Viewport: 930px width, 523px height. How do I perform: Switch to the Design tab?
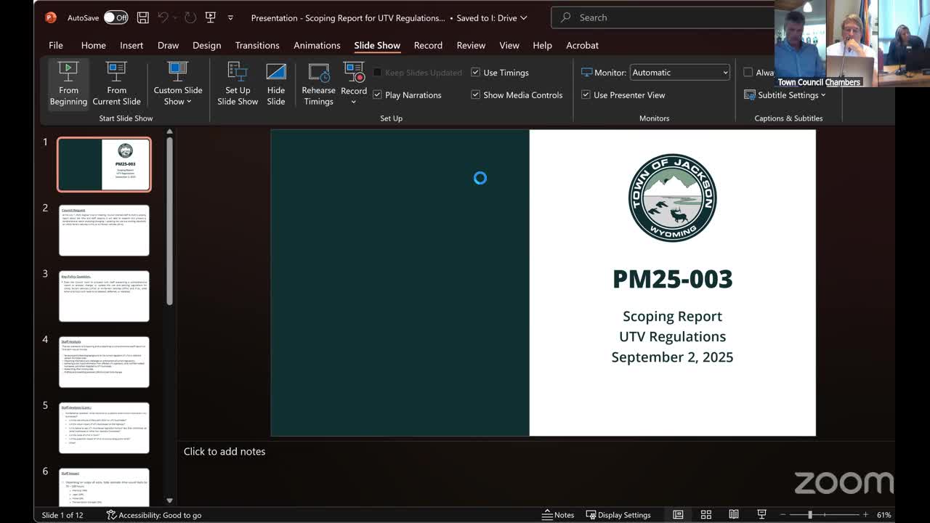tap(206, 45)
